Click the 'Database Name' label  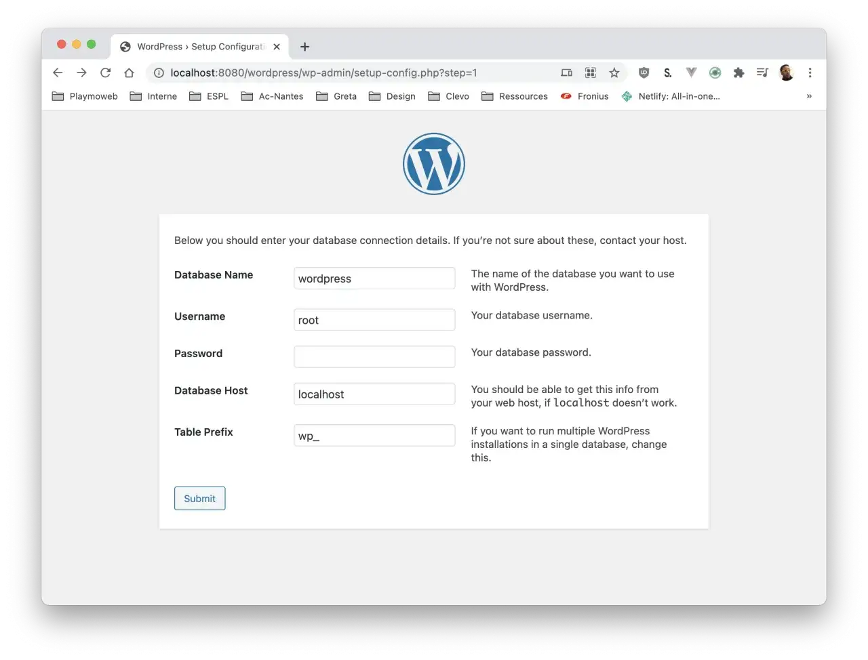pyautogui.click(x=214, y=274)
